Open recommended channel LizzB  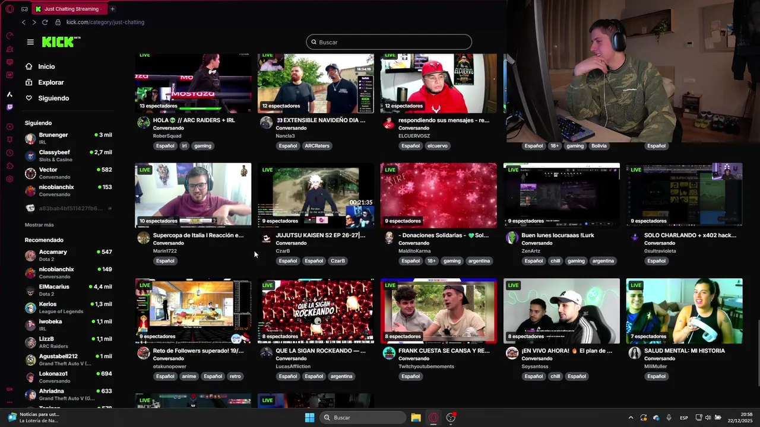tap(68, 342)
